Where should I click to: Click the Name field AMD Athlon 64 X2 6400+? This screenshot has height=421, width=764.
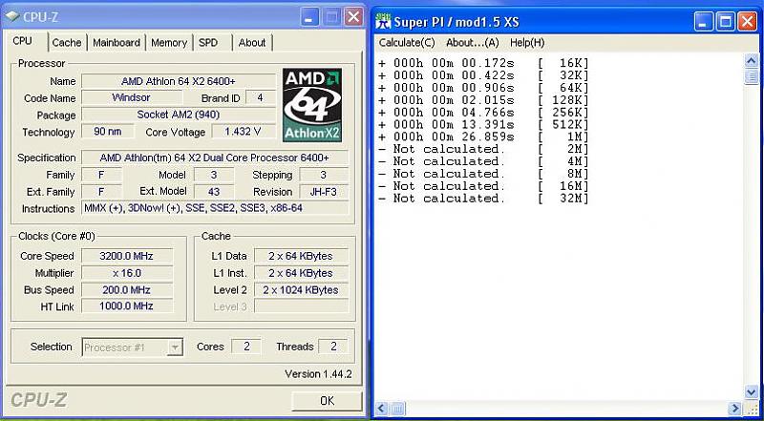pyautogui.click(x=179, y=81)
